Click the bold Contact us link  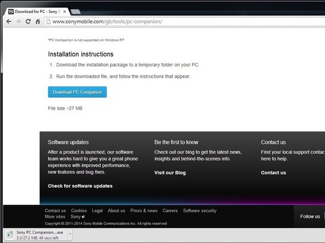(273, 173)
